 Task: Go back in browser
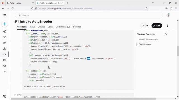point(3,8)
